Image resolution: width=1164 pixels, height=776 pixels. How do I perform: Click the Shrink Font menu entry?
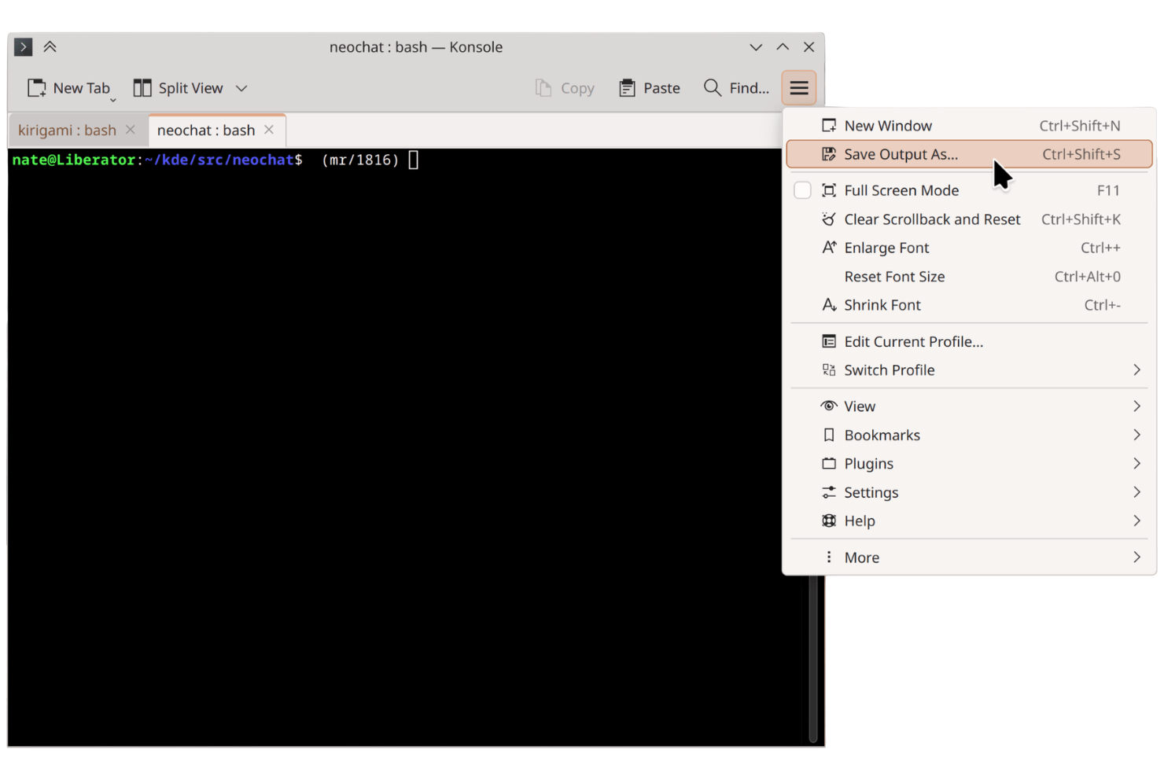coord(969,305)
